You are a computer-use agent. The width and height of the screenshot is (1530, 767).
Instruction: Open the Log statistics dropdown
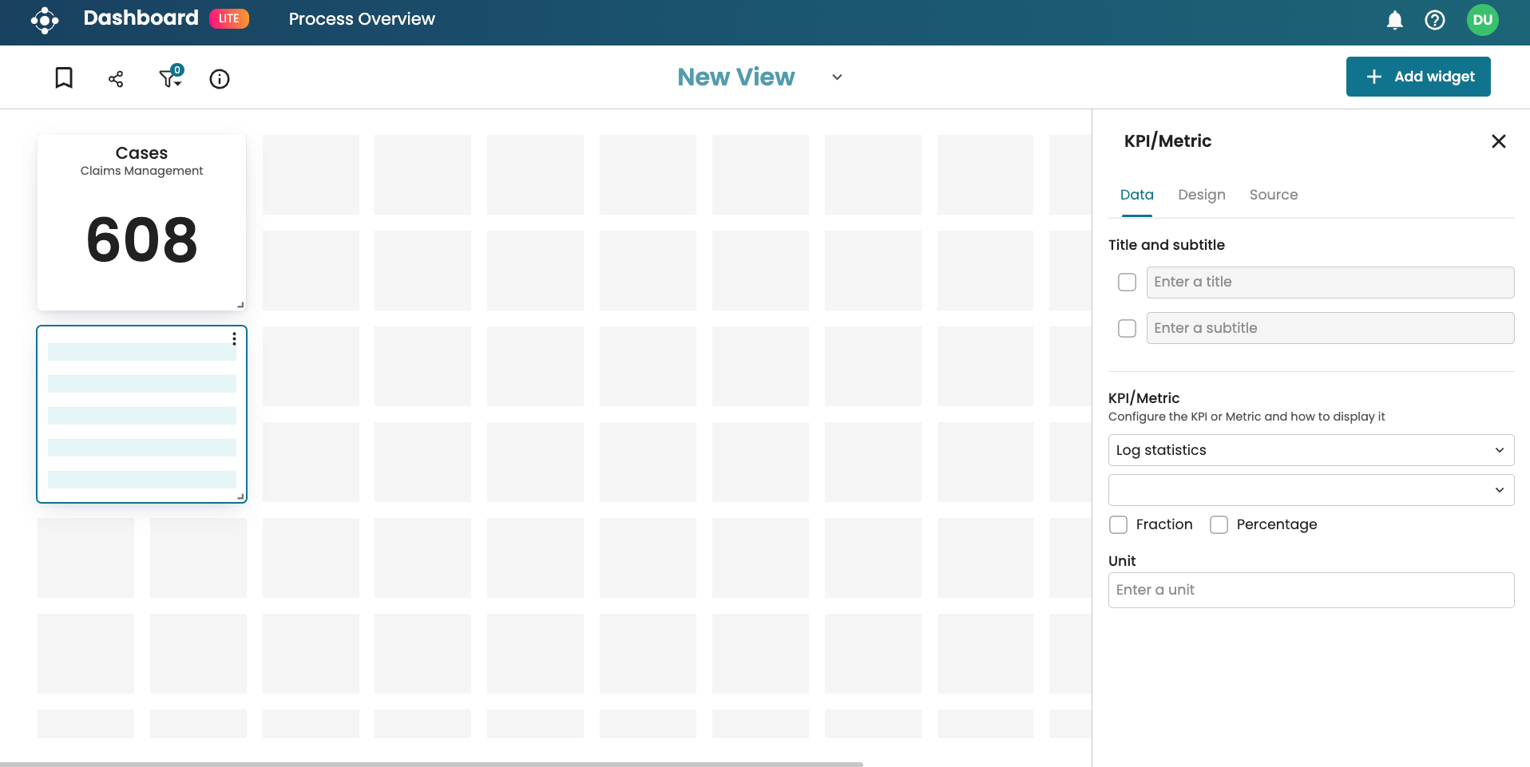1310,450
